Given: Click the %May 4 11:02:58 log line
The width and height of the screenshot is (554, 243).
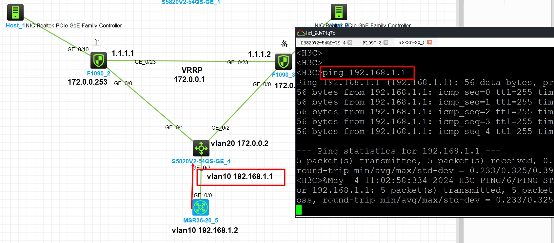Looking at the screenshot, I should [x=425, y=180].
